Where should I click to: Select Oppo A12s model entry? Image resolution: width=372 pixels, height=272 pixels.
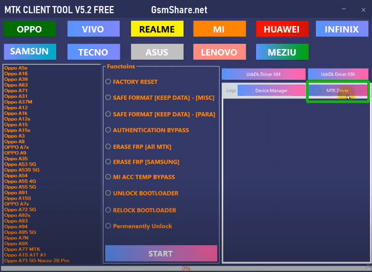click(x=17, y=119)
